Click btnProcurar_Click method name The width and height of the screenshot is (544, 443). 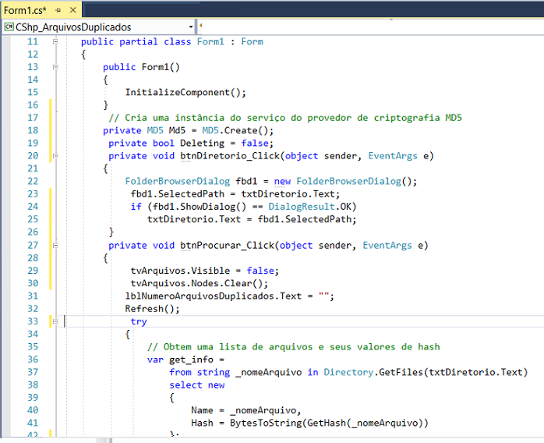pos(227,246)
